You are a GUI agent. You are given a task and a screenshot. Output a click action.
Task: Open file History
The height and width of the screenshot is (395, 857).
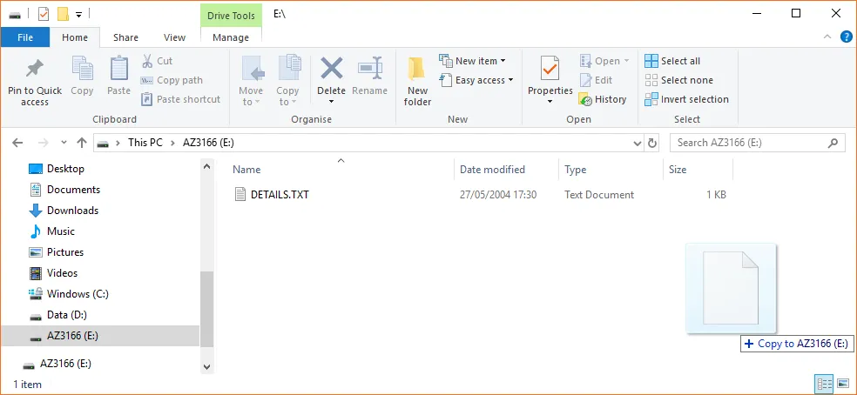pyautogui.click(x=603, y=99)
